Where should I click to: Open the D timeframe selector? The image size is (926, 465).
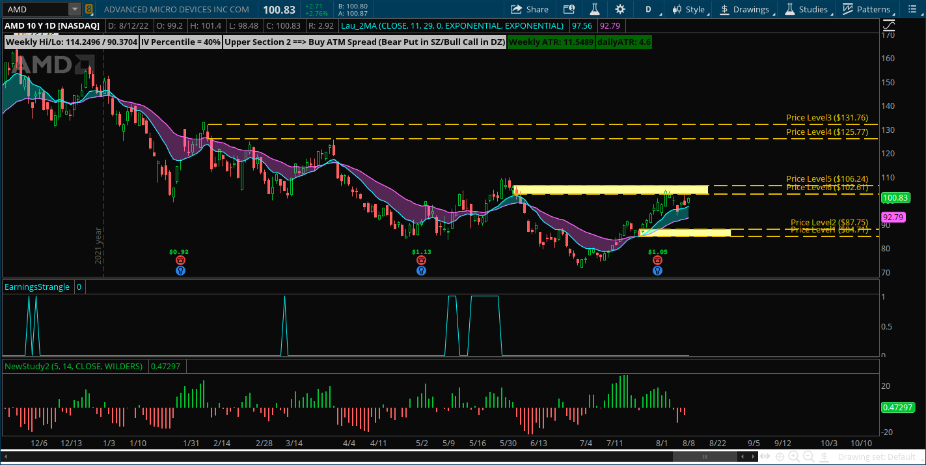(x=648, y=9)
